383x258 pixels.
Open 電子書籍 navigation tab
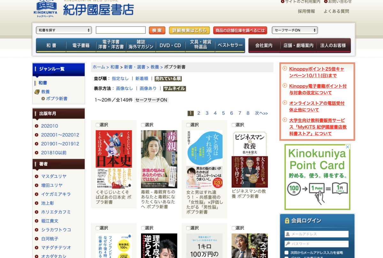point(81,45)
